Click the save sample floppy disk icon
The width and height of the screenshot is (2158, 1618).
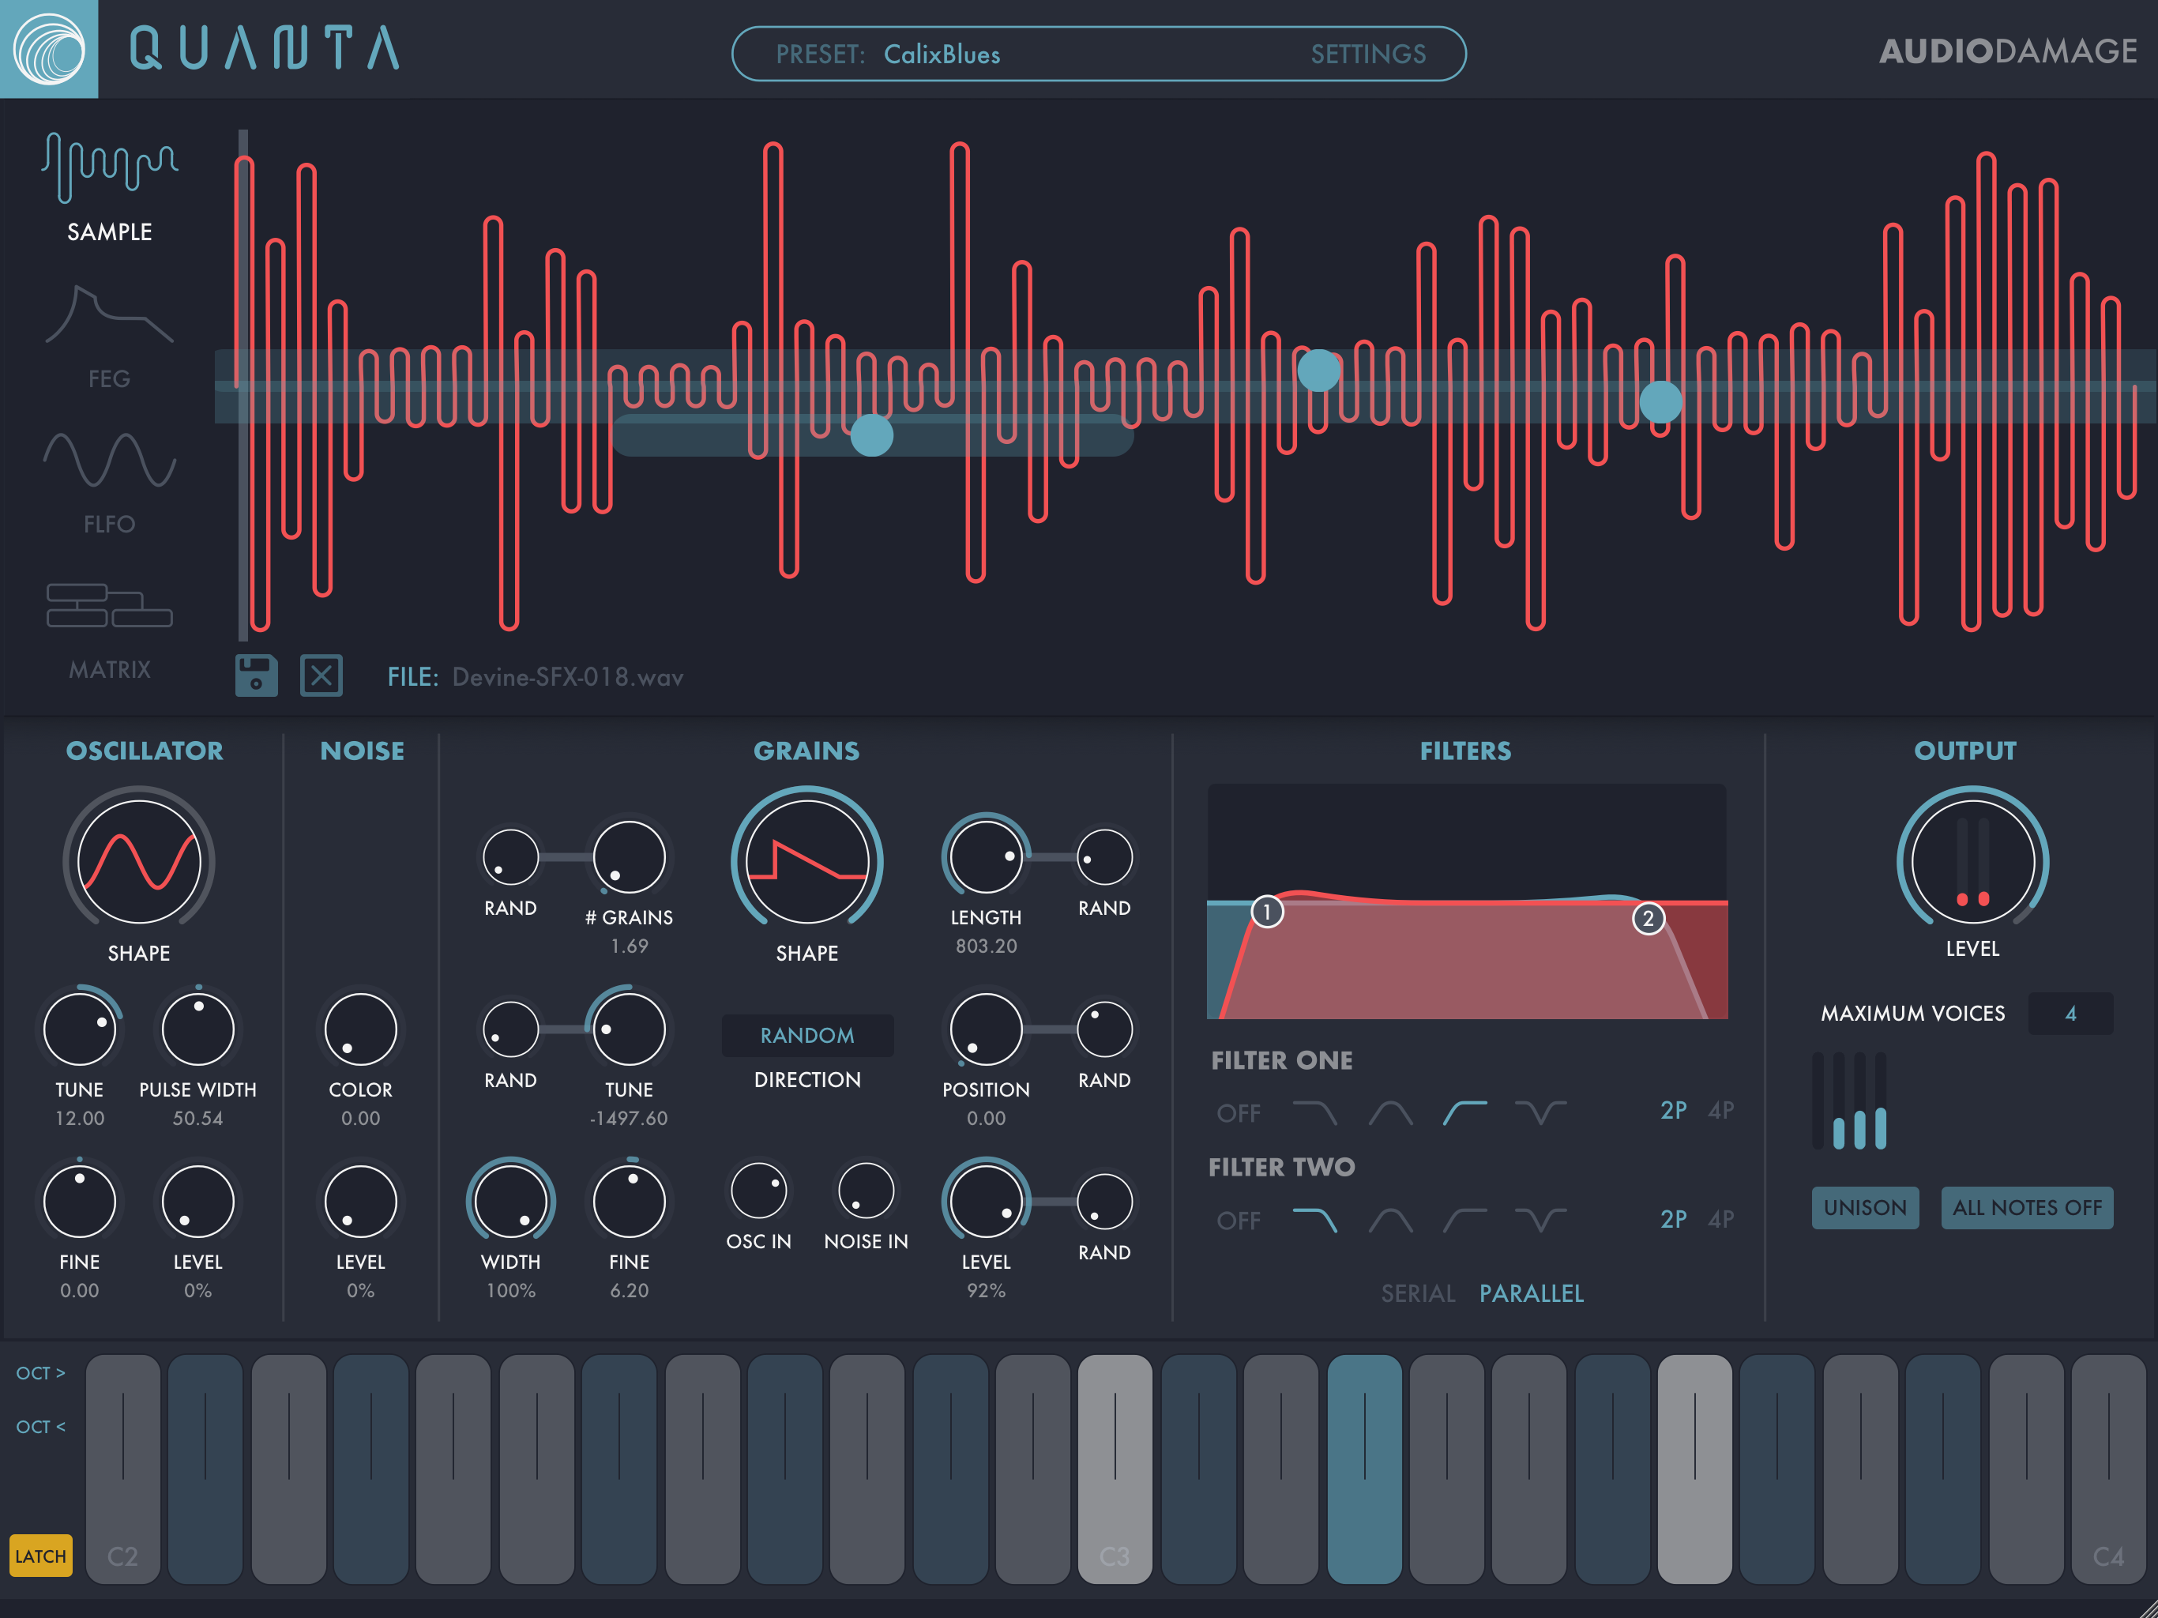pos(257,675)
